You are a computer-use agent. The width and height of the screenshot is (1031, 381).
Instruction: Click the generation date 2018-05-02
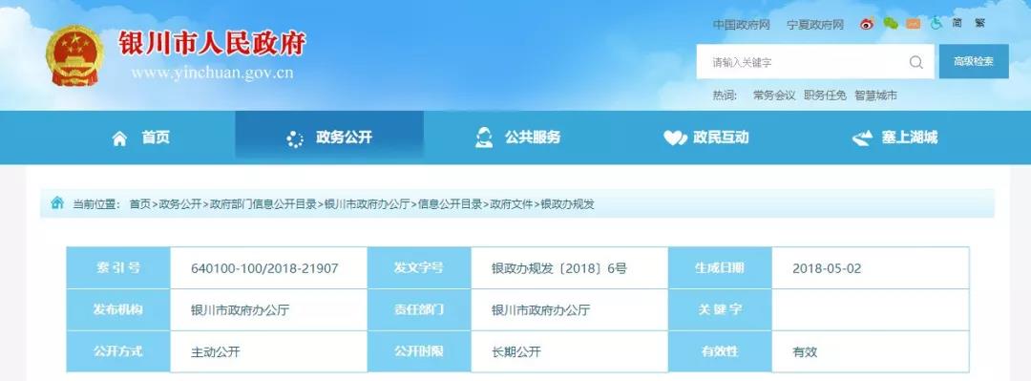click(x=827, y=268)
